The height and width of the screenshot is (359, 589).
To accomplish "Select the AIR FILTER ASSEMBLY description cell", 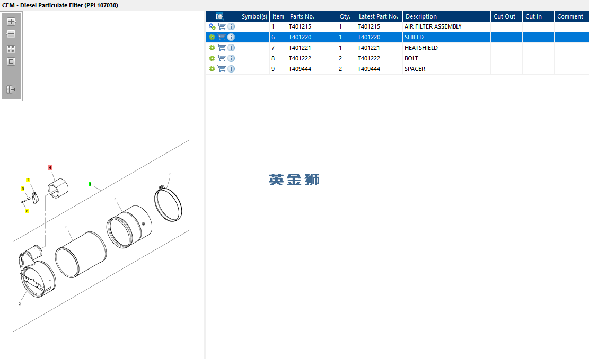I will (446, 26).
